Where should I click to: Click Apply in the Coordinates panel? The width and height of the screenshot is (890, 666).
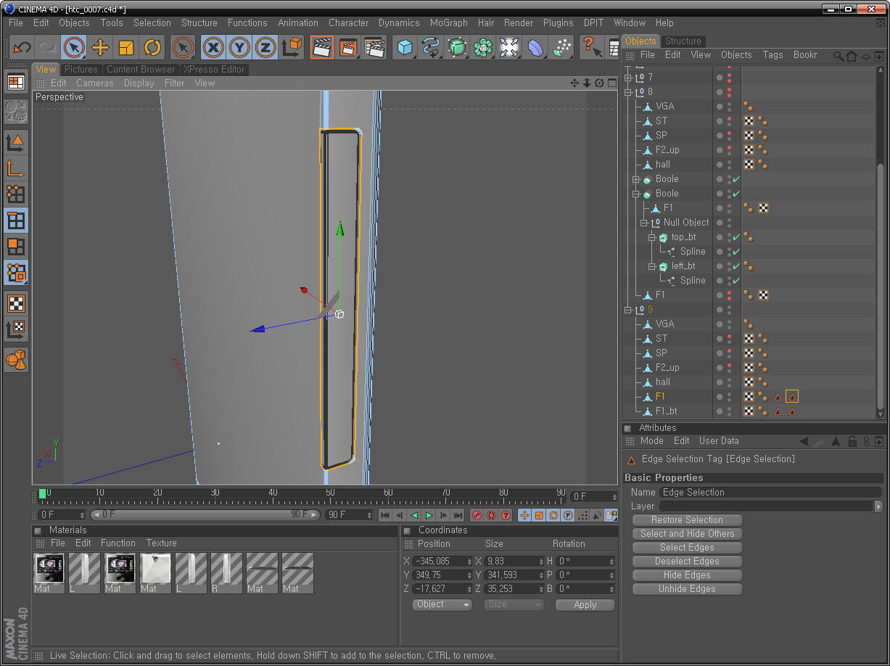tap(585, 604)
